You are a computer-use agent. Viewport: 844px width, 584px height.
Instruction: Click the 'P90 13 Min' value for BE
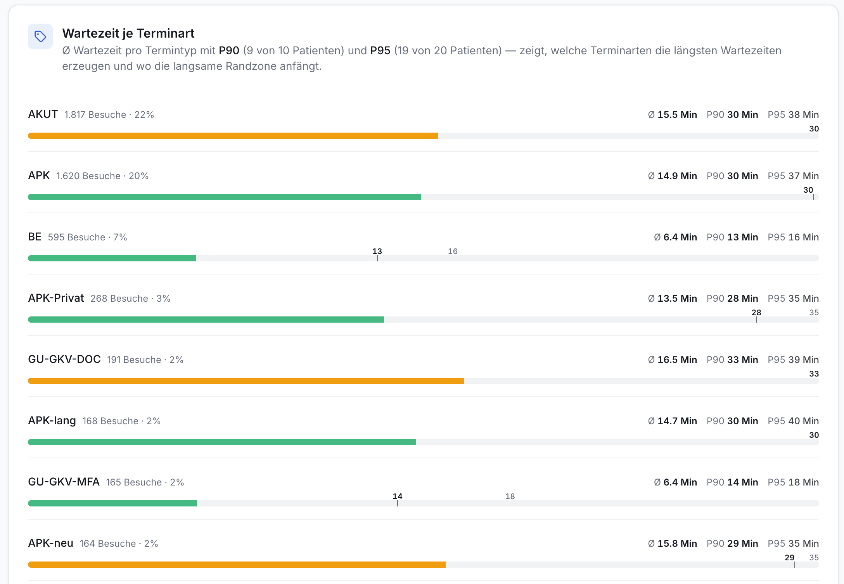[732, 237]
